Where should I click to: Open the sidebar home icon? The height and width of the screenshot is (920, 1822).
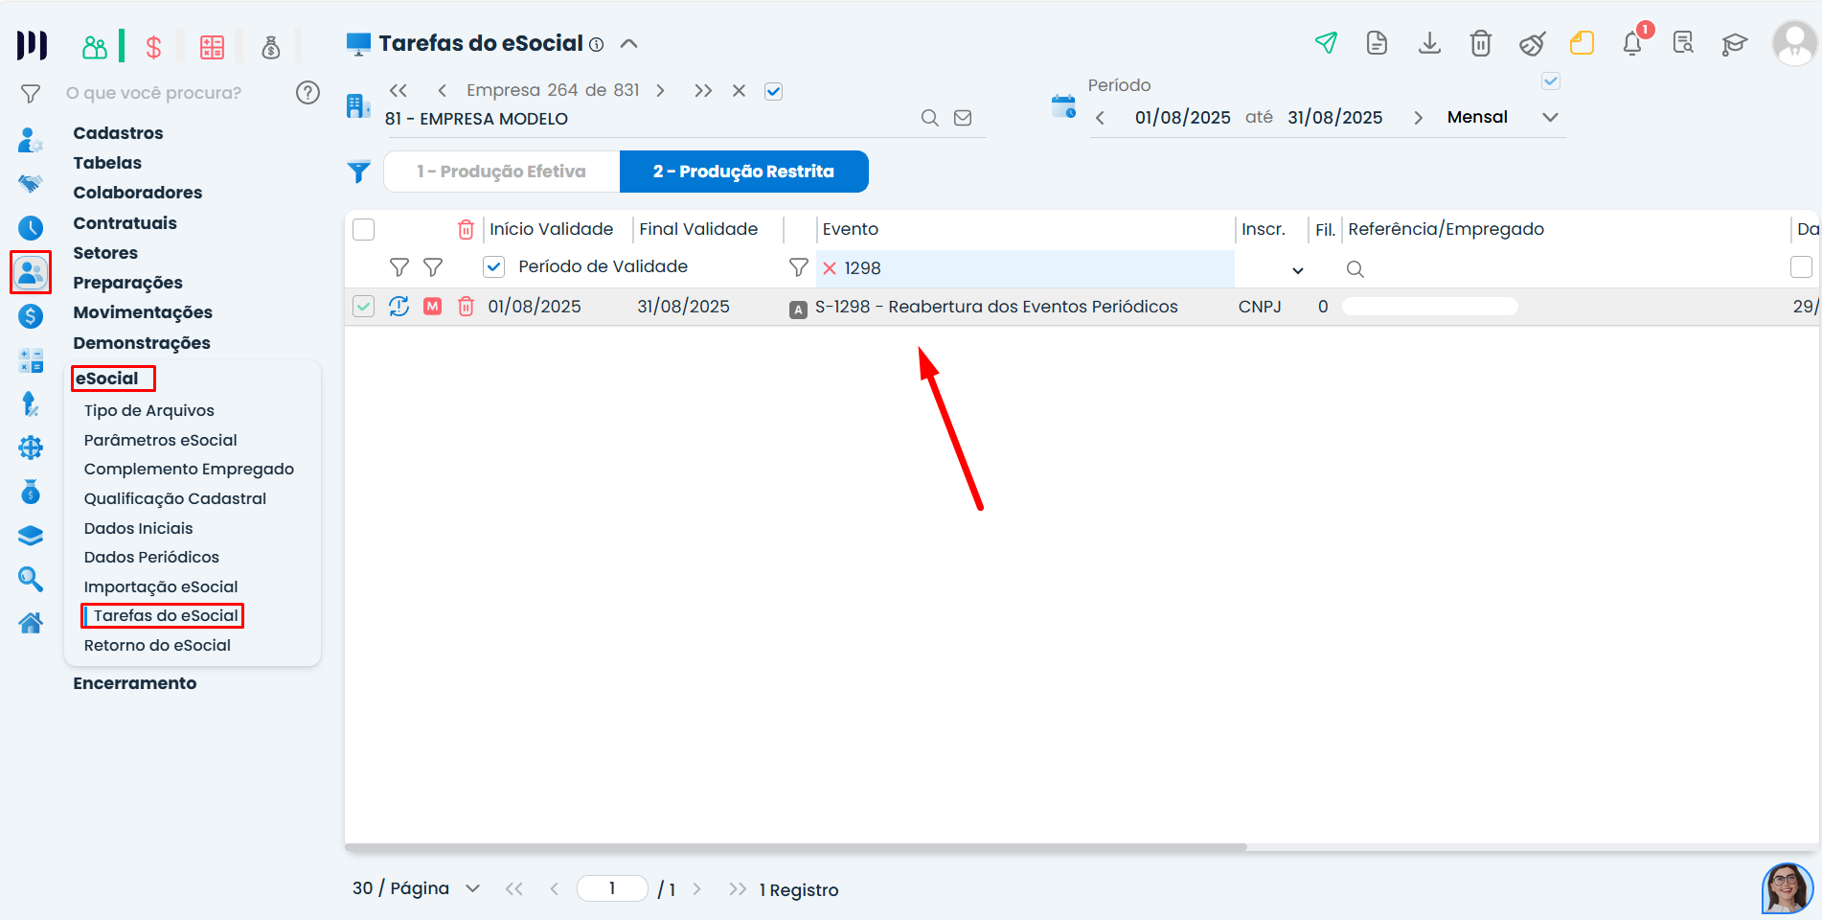coord(31,623)
